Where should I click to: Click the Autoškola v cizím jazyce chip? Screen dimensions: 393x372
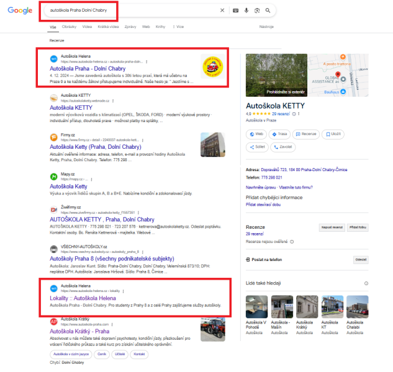tap(71, 354)
